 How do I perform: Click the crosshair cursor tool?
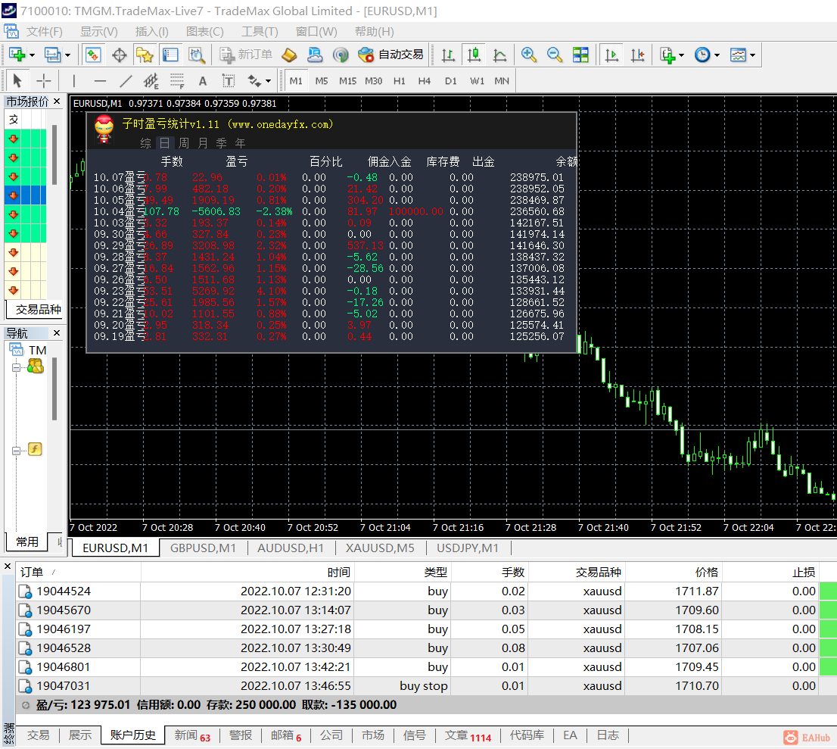44,81
